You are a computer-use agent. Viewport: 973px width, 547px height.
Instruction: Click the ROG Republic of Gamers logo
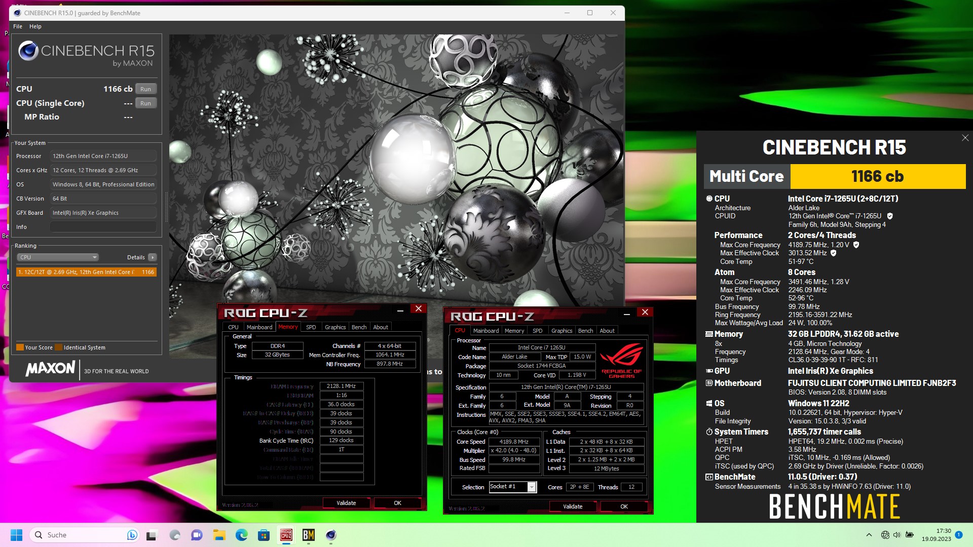(622, 360)
